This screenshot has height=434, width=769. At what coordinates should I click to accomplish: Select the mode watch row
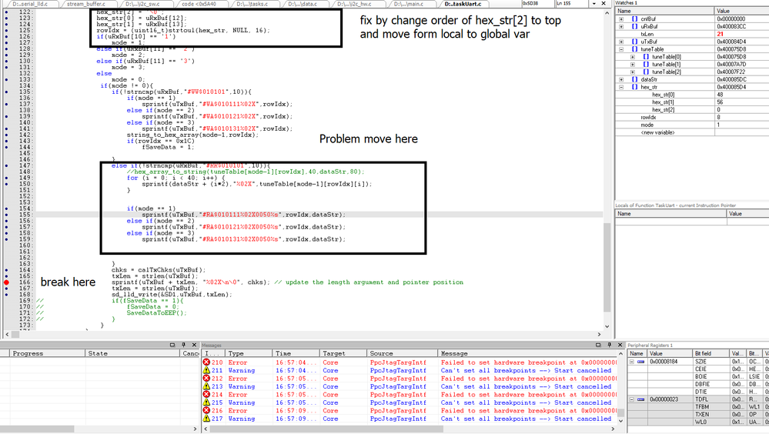pos(693,125)
